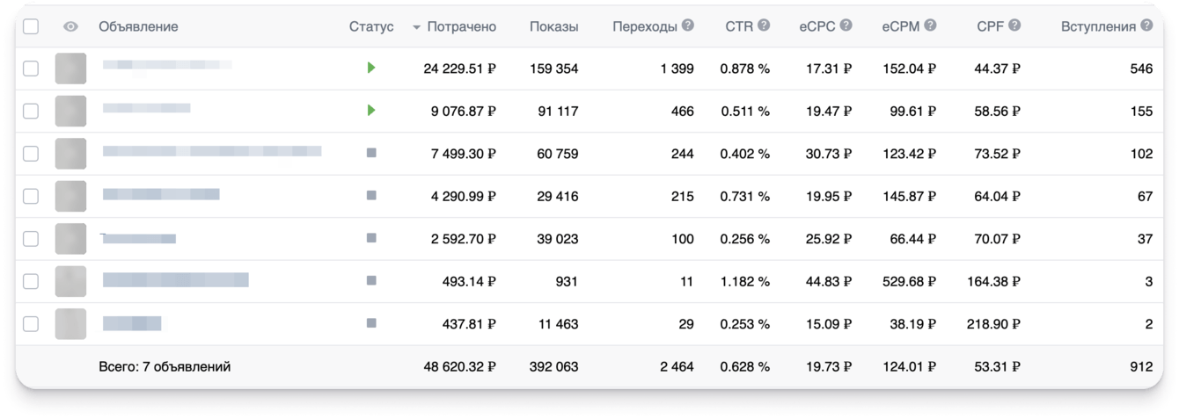Click help icon next to eCPC

[x=846, y=25]
